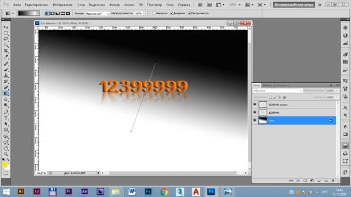Select the Brush tool
The image size is (351, 197).
tap(6, 69)
